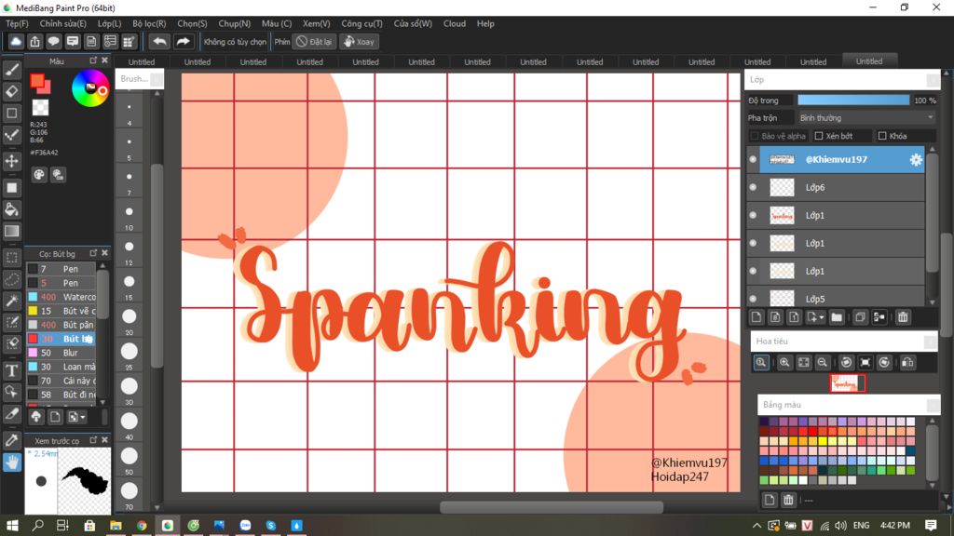Enable the Xén bớt checkbox
954x536 pixels.
[819, 136]
